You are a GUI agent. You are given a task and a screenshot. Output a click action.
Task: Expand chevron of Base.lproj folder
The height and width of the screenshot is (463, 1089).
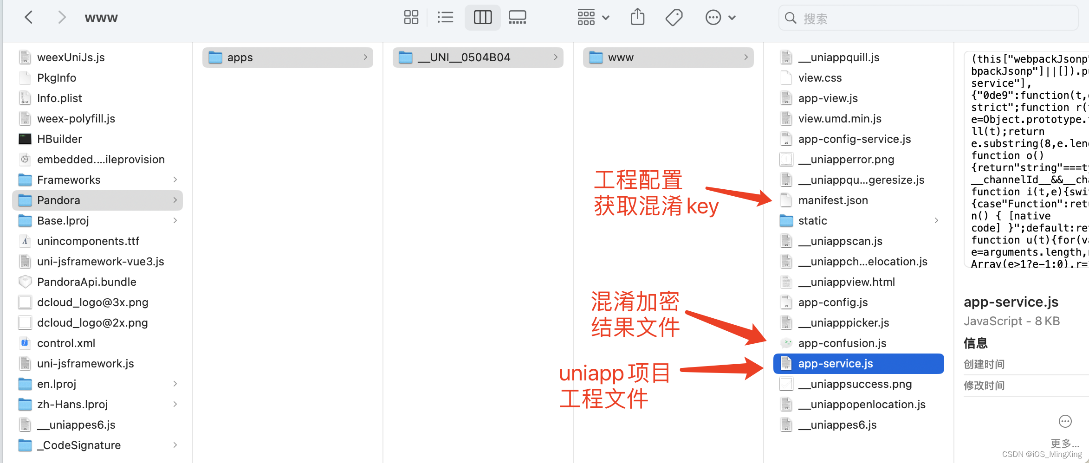175,221
